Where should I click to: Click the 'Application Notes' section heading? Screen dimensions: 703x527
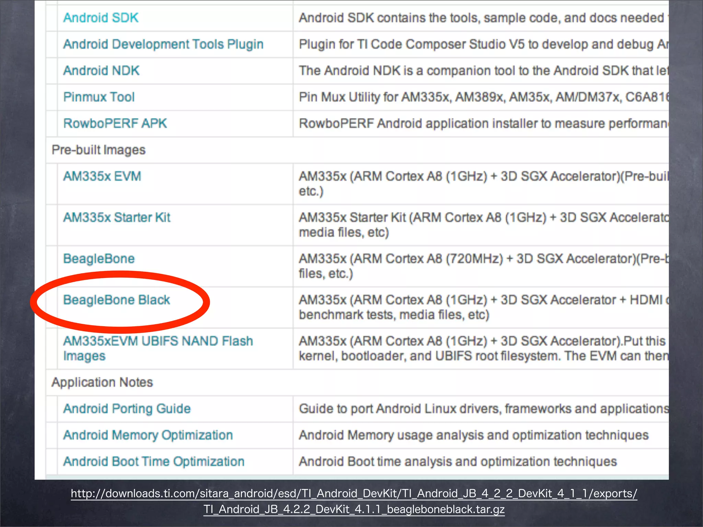tap(102, 382)
